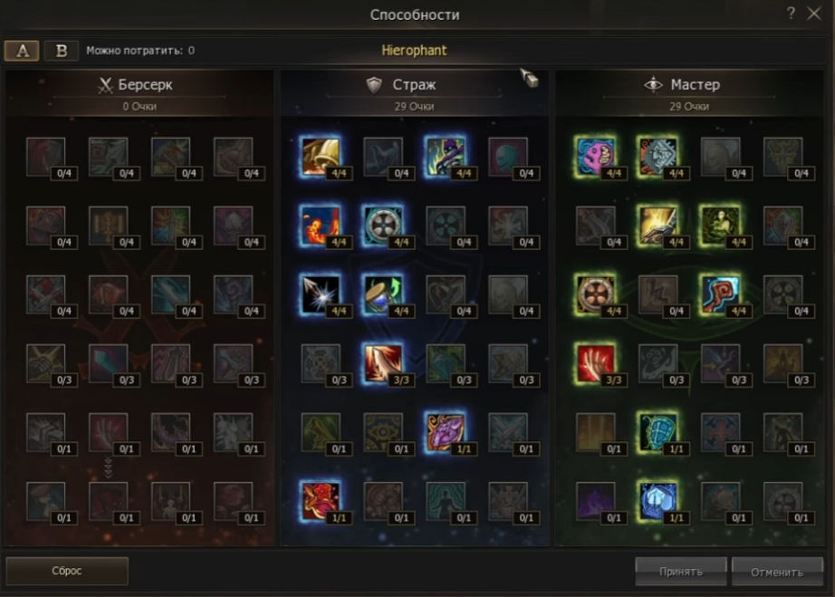Click the Отменить cancel button
Screen dimensions: 835x597
click(777, 572)
